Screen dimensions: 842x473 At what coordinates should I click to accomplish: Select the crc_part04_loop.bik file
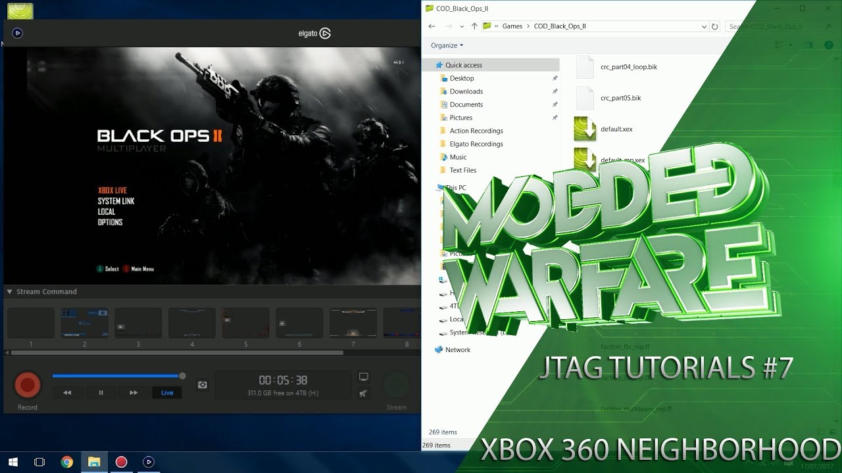[x=629, y=67]
